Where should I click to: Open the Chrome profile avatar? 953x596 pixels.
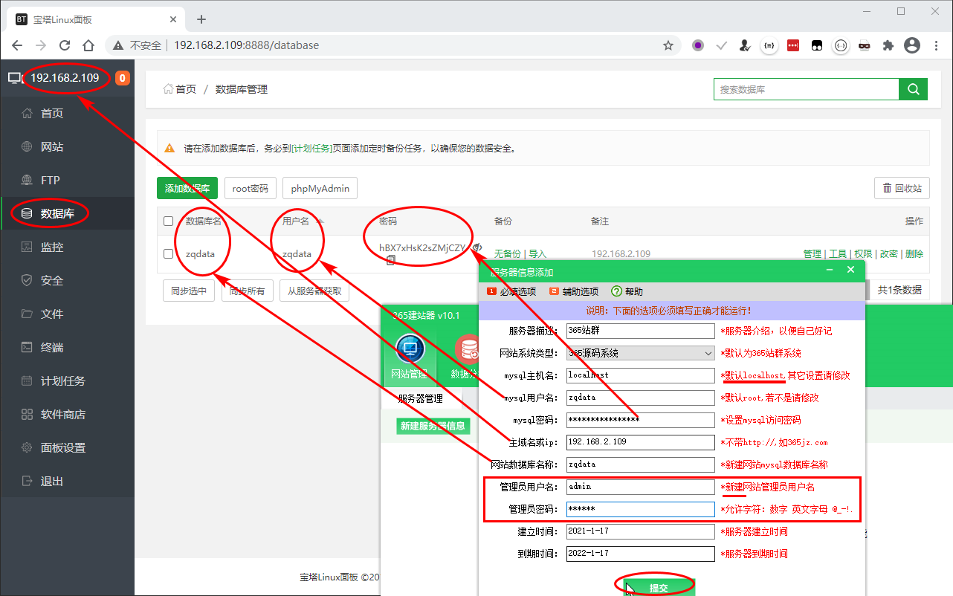(x=912, y=45)
